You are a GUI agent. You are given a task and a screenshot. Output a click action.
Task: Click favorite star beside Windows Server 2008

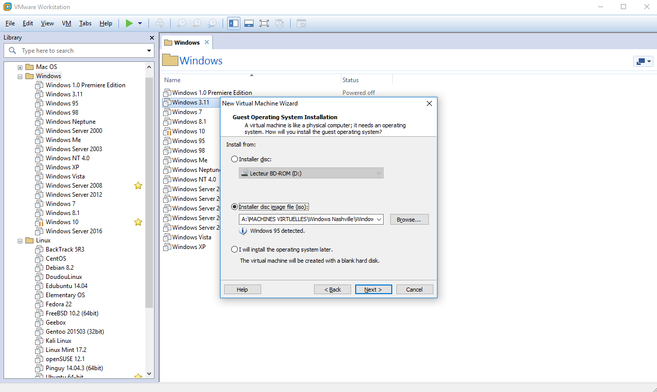pyautogui.click(x=138, y=186)
